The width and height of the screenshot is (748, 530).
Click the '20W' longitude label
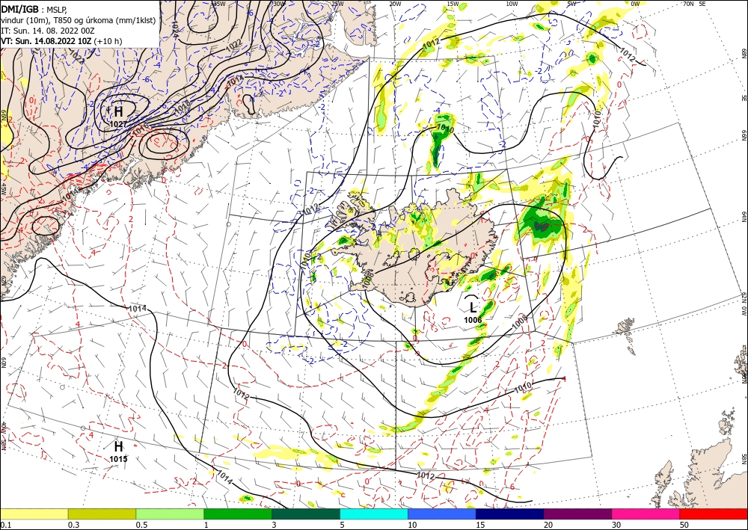[x=395, y=3]
